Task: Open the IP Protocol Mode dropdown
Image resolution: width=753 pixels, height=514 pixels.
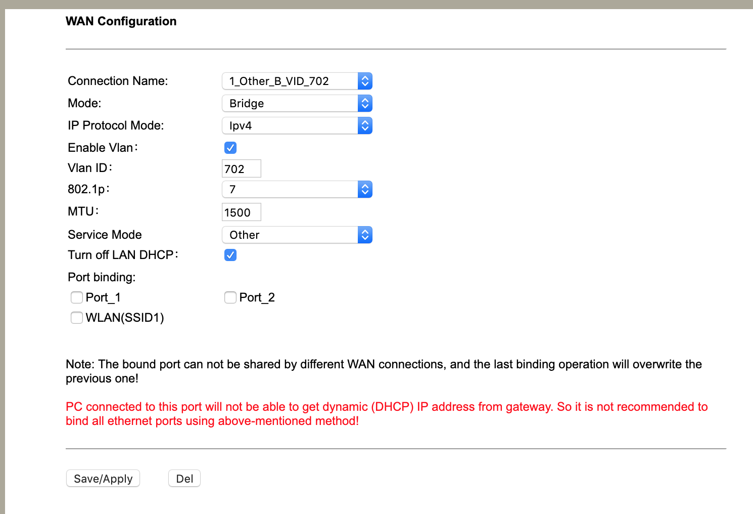Action: coord(297,125)
